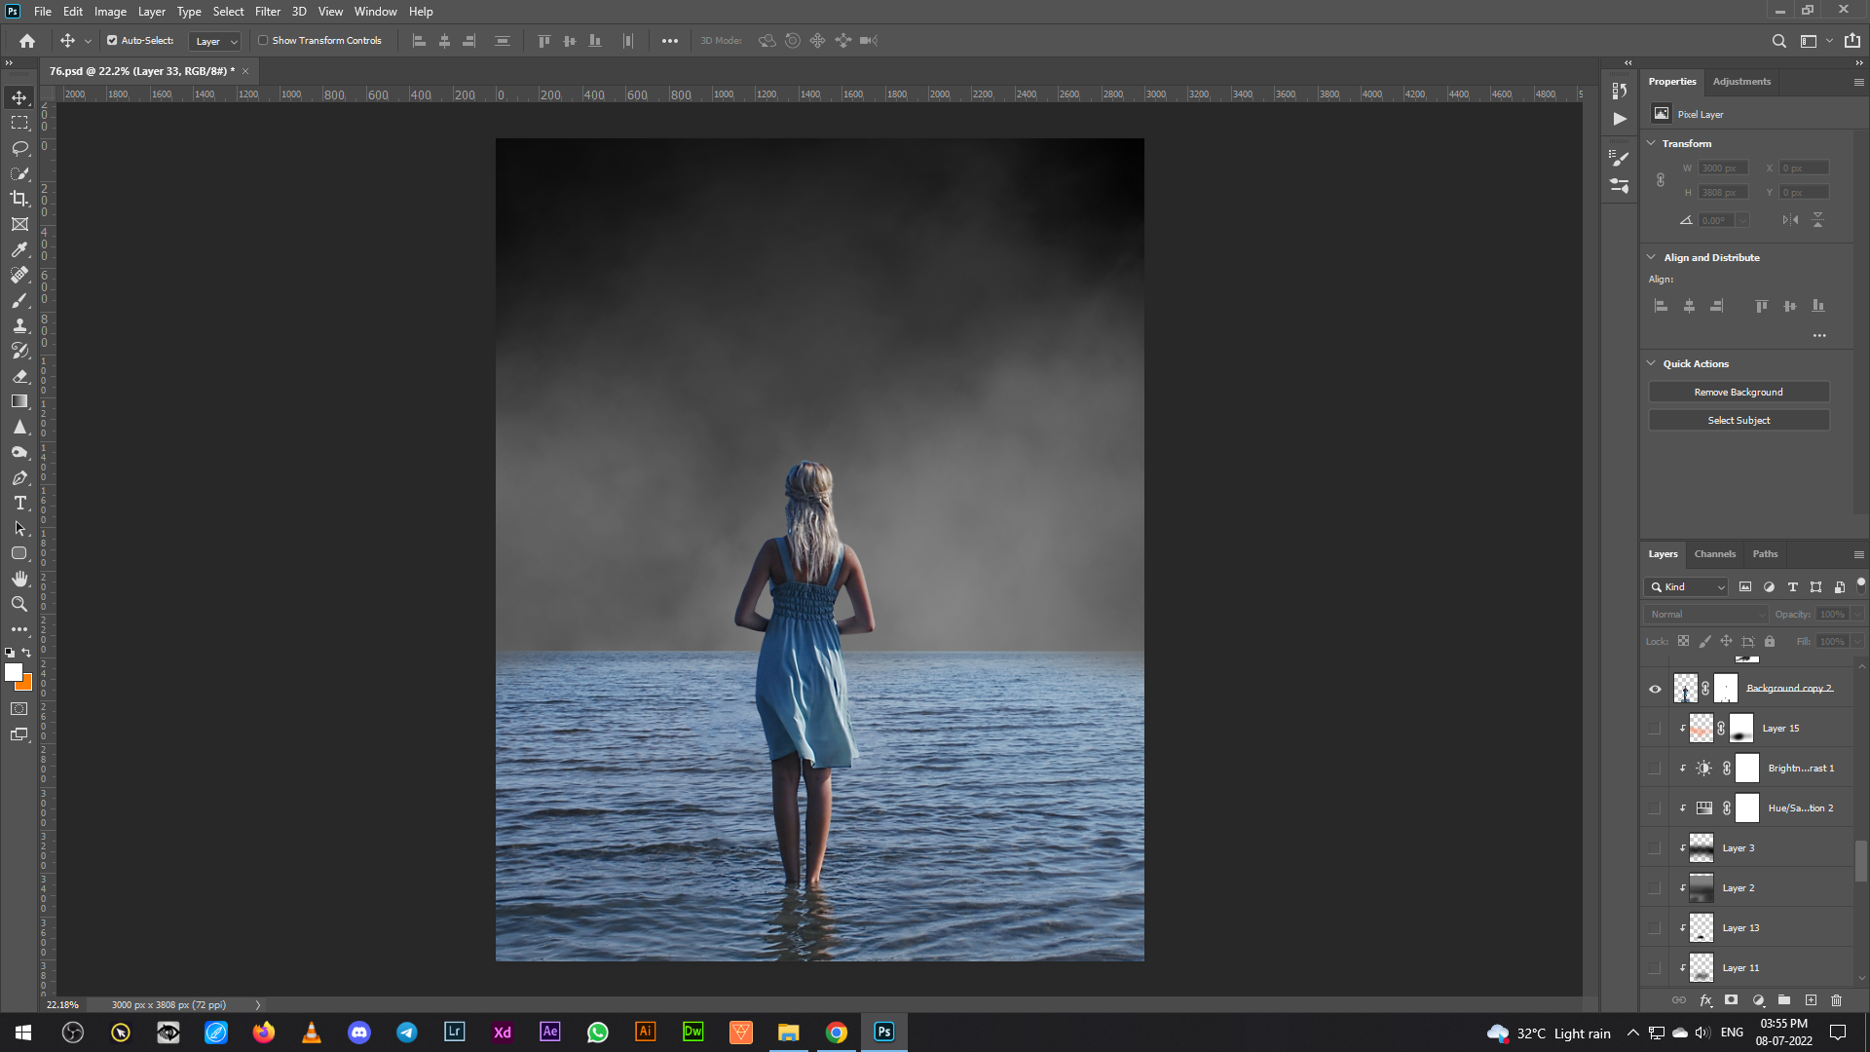This screenshot has width=1870, height=1052.
Task: Show the Brightness/Contrast 1 layer
Action: (1655, 769)
